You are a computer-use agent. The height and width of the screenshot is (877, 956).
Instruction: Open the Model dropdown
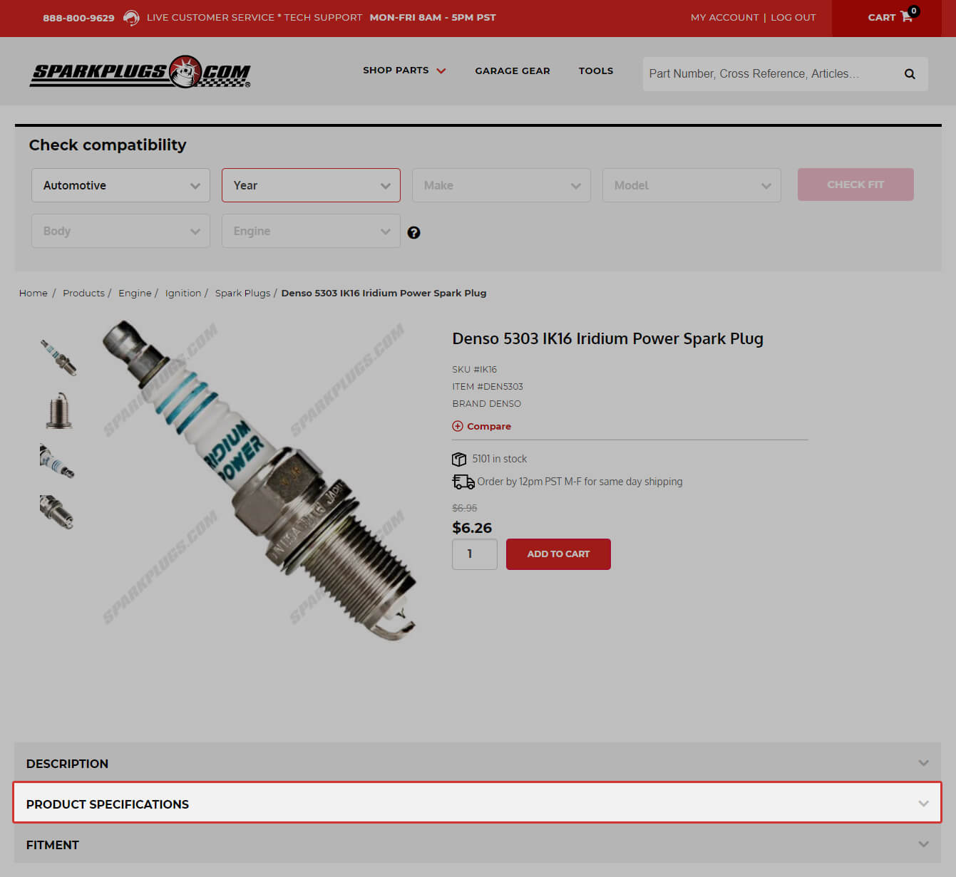point(692,185)
